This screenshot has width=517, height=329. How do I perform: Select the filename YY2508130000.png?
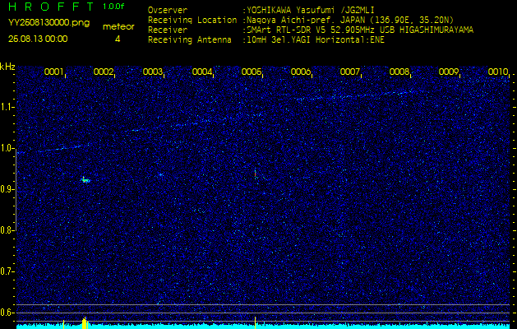point(48,23)
